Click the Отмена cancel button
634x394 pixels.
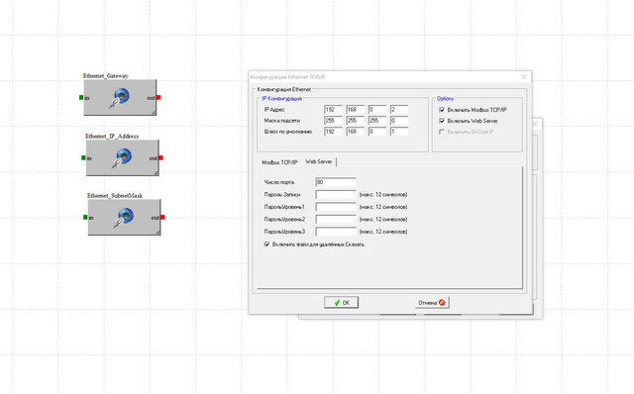pyautogui.click(x=432, y=302)
